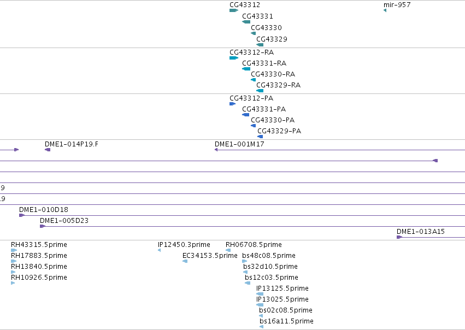Select the RH43315.5prime EST glyph
465x330 pixels.
[14, 250]
